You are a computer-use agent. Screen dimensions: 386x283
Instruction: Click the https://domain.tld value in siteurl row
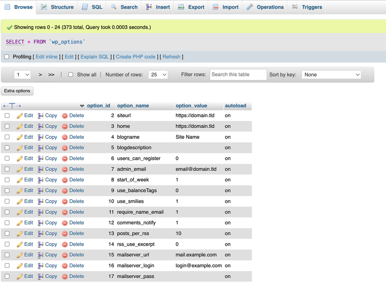point(195,115)
